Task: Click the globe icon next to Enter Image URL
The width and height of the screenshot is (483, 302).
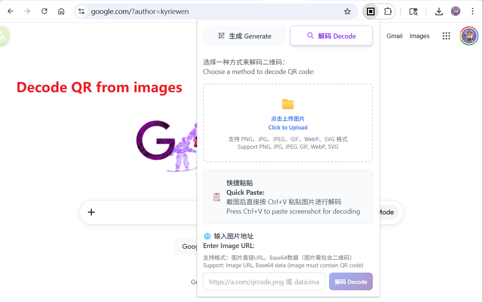Action: pos(207,236)
